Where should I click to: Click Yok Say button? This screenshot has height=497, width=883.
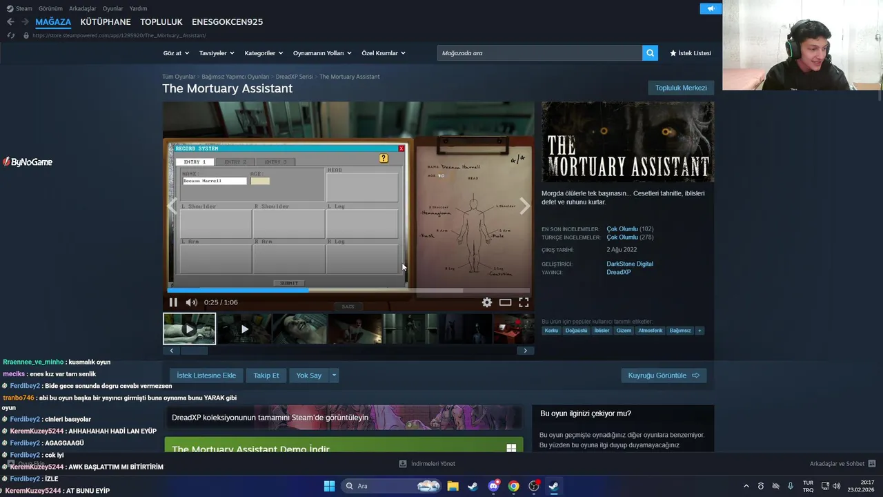click(309, 376)
